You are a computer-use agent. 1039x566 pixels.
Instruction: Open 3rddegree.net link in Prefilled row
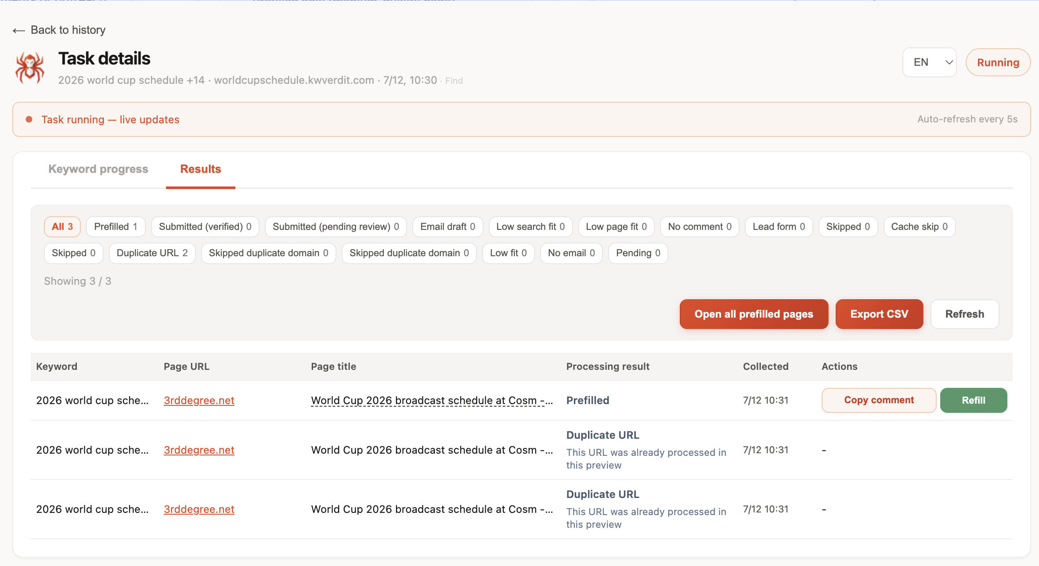point(199,401)
